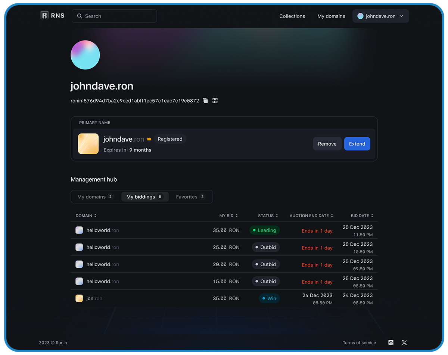Click domain icon in the 25.00 RON helloworld row
This screenshot has height=355, width=448.
pos(79,247)
